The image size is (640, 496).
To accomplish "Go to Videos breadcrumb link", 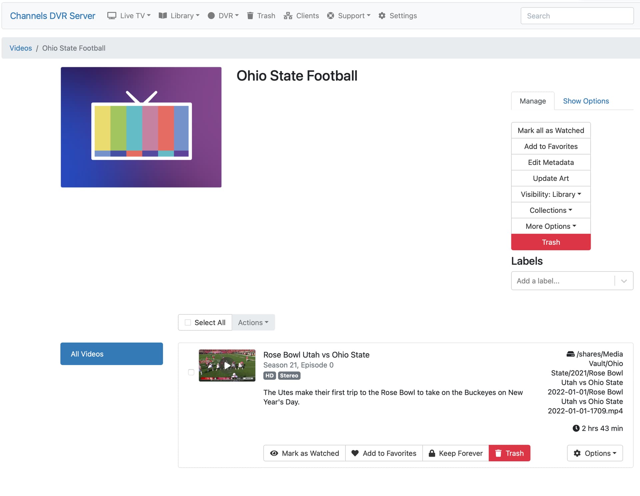I will click(21, 48).
